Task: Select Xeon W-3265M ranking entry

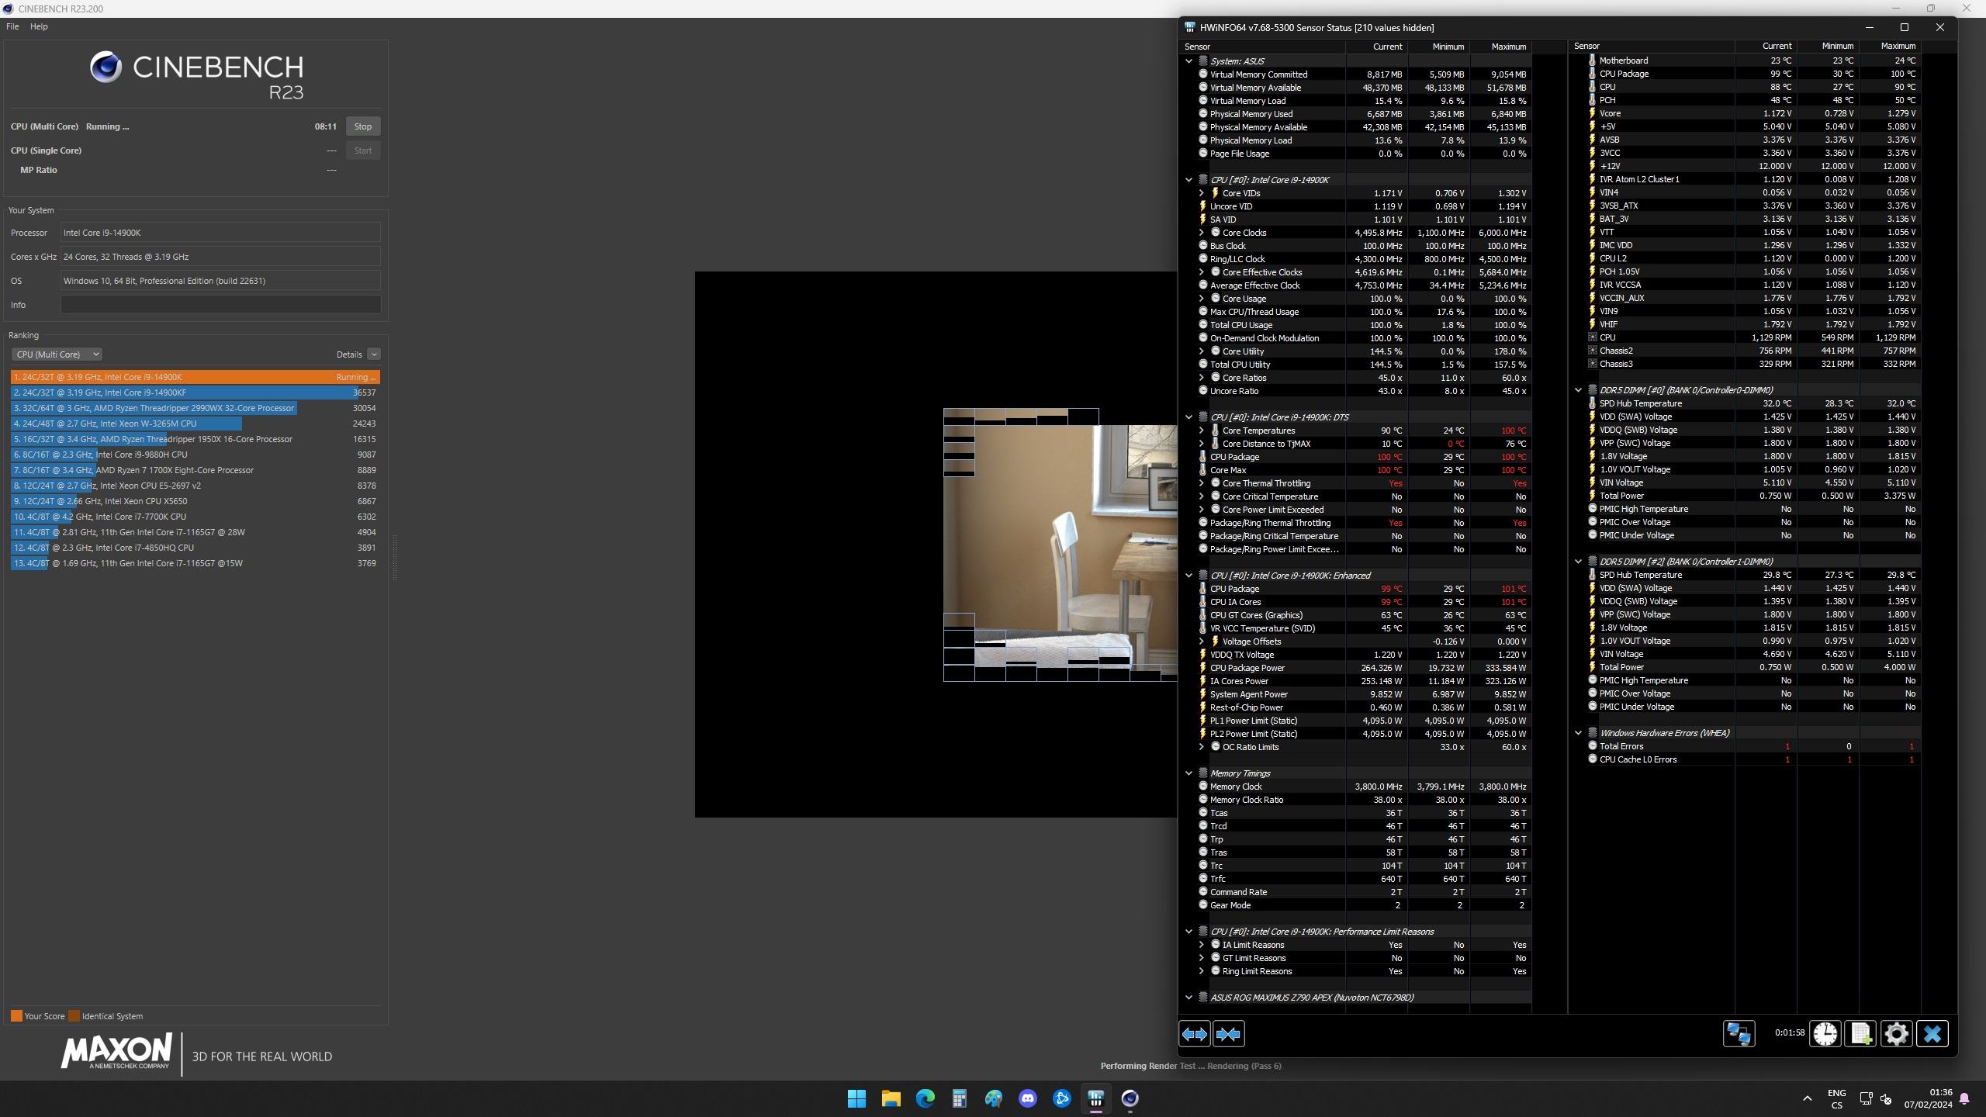Action: coord(195,424)
